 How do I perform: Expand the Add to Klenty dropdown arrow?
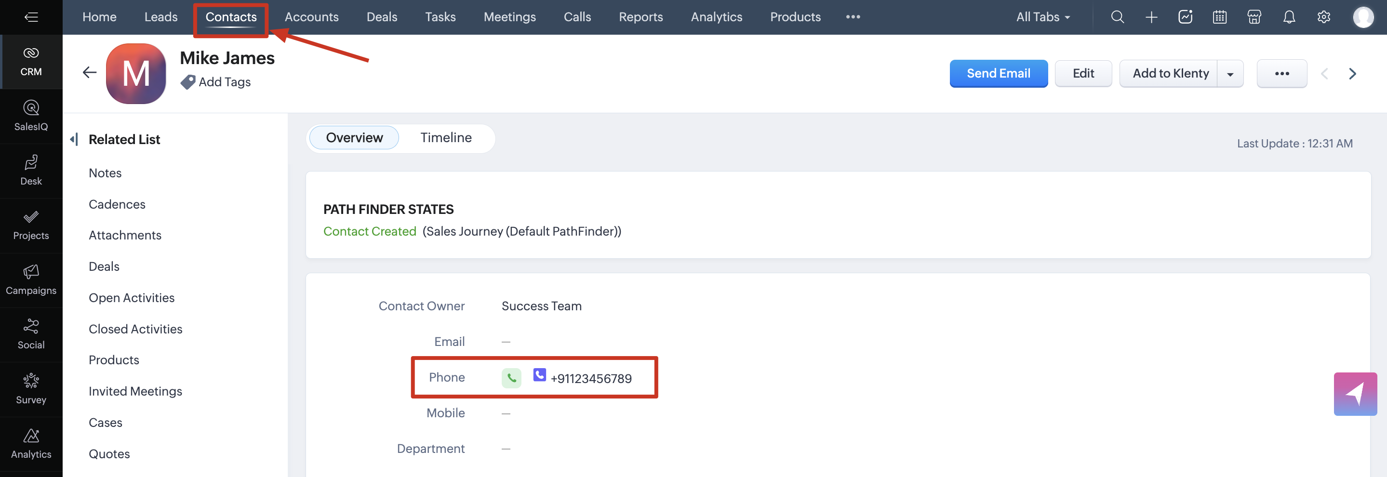(x=1230, y=74)
